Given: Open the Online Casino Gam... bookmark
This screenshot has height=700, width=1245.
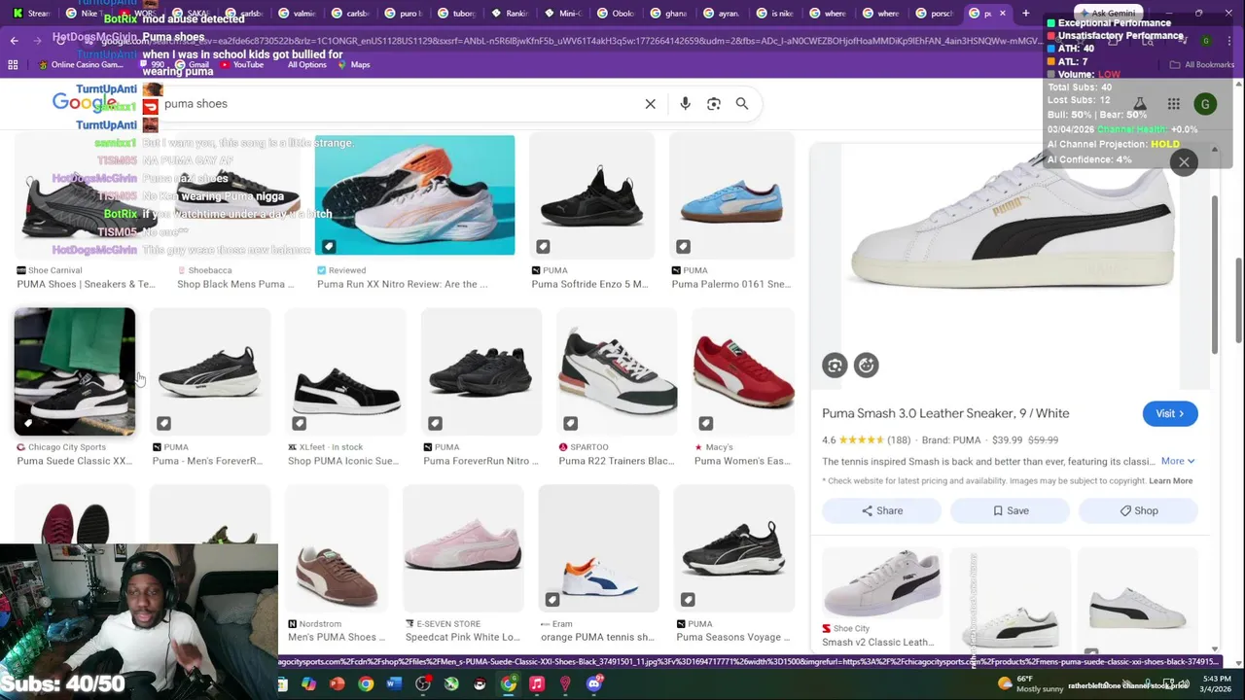Looking at the screenshot, I should point(81,64).
